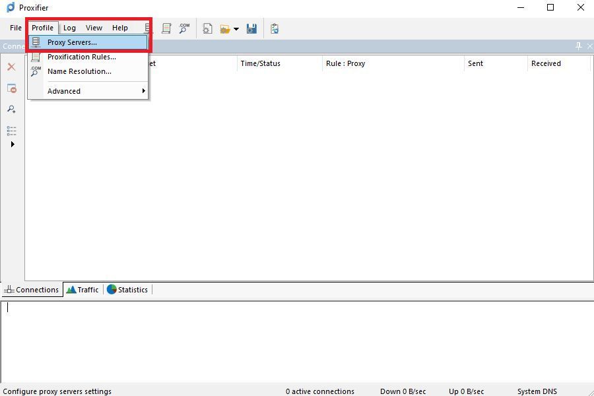Click the clipboard checklist toolbar icon

pos(275,28)
